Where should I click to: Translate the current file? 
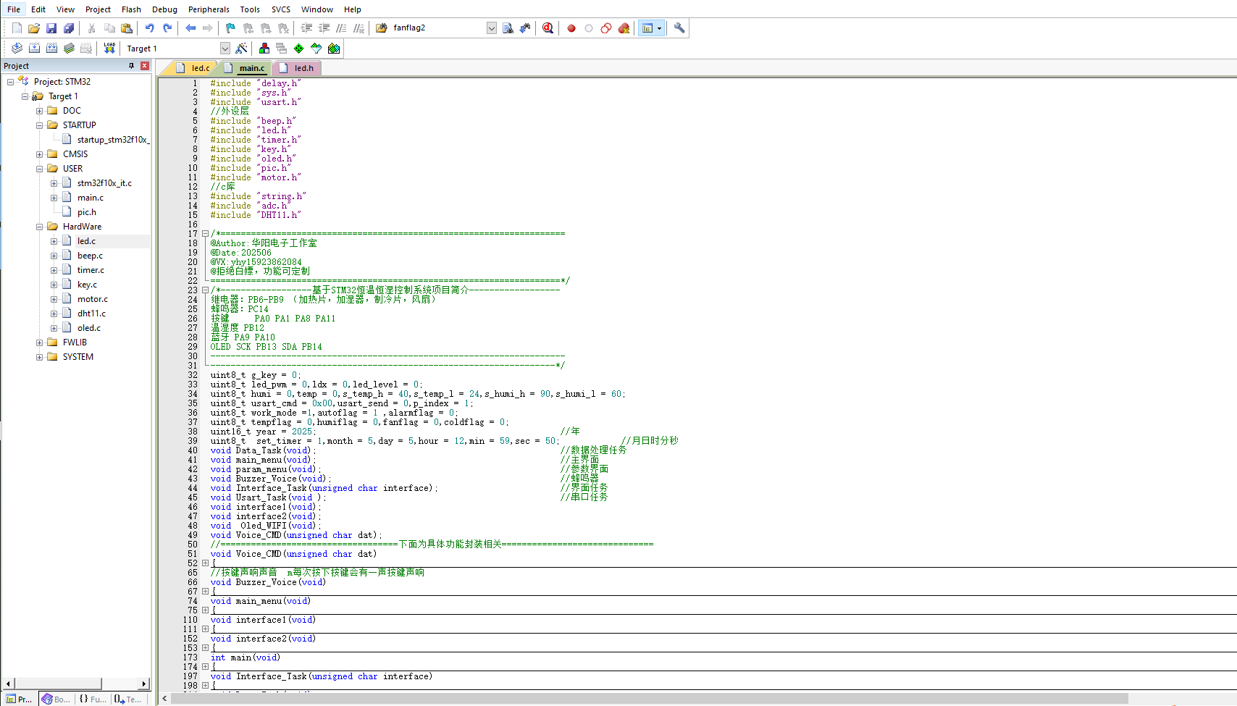(x=17, y=49)
